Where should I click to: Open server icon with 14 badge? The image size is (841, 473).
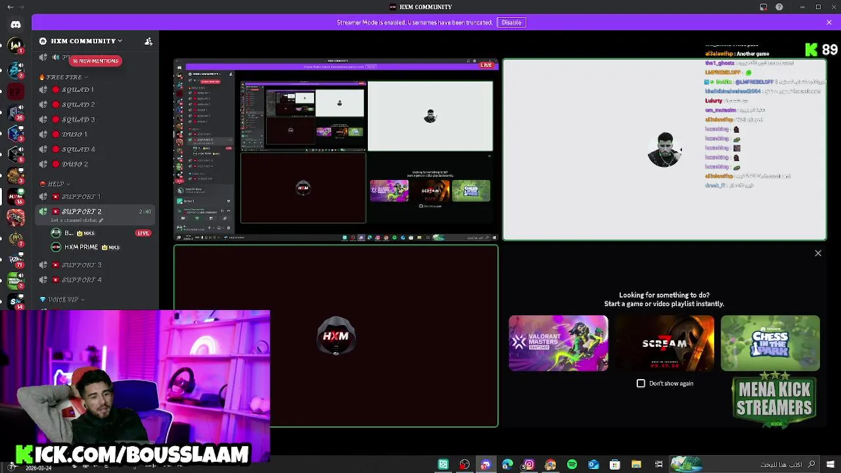[16, 300]
